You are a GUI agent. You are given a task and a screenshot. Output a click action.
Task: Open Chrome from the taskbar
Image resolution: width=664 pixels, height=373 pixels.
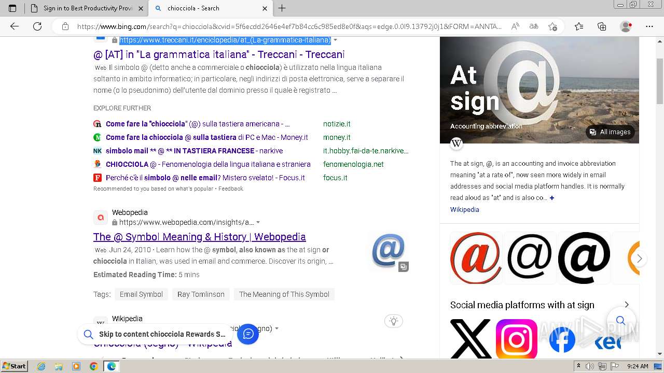93,366
